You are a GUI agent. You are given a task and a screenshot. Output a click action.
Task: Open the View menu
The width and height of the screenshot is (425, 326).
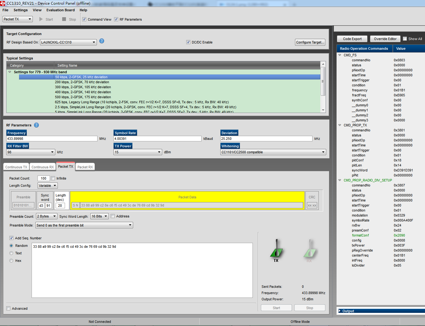click(x=37, y=10)
